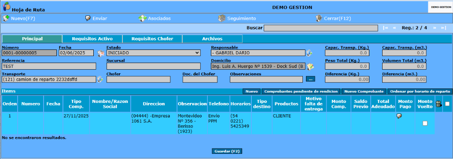Toggle the select-all checkbox in Items header
The image size is (453, 159).
tap(447, 104)
